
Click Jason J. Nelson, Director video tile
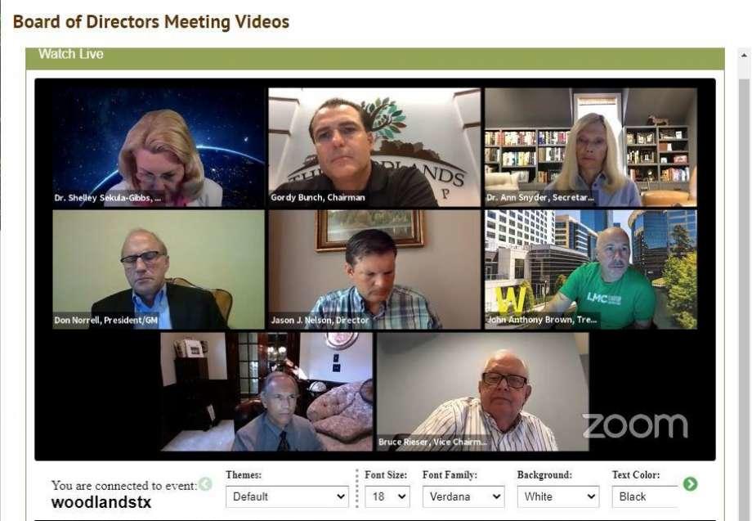pyautogui.click(x=374, y=270)
